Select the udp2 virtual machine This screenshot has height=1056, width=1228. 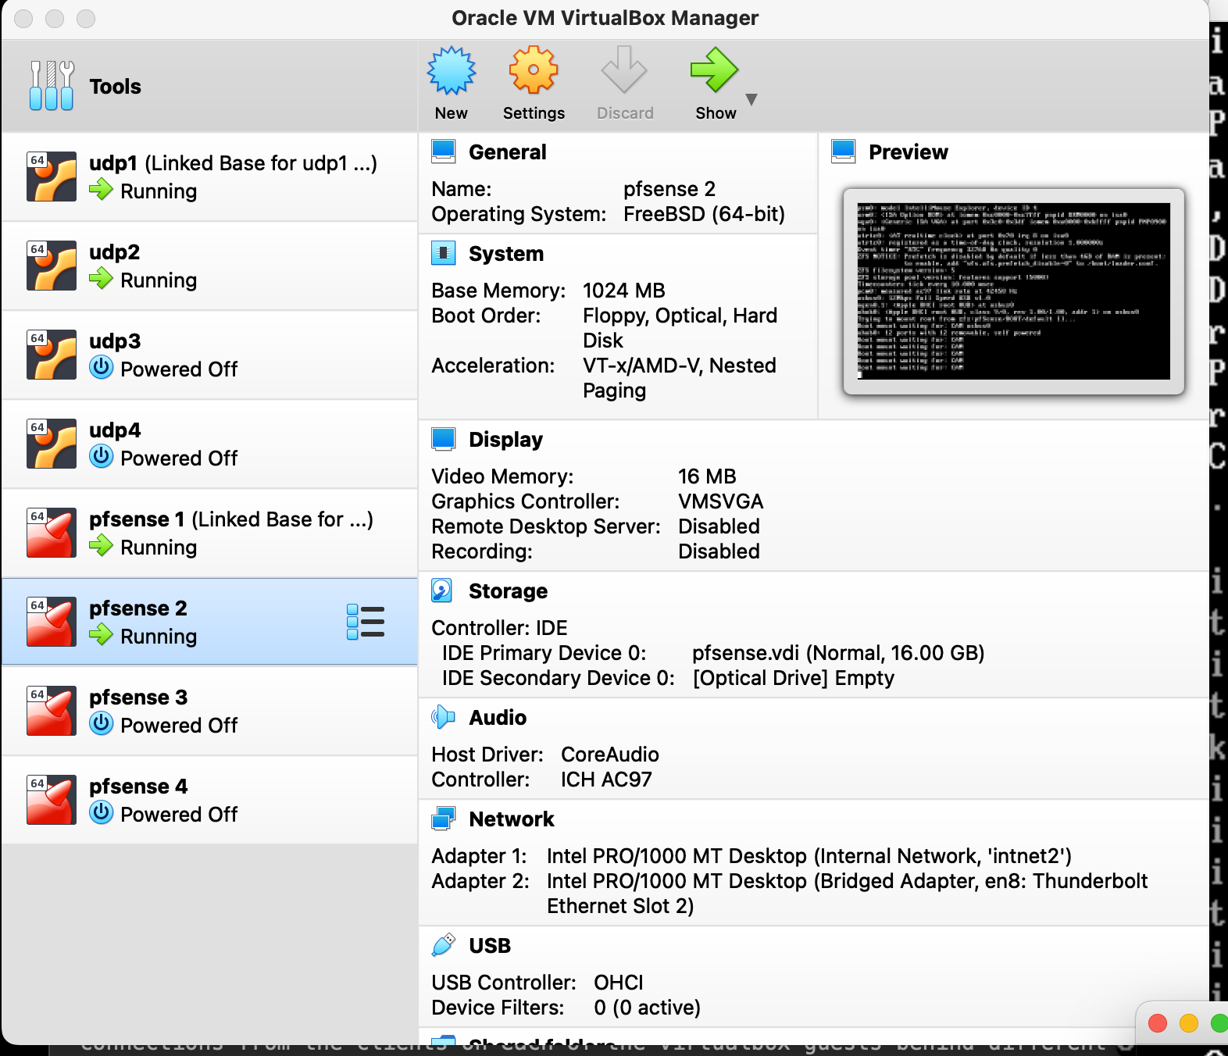[209, 266]
